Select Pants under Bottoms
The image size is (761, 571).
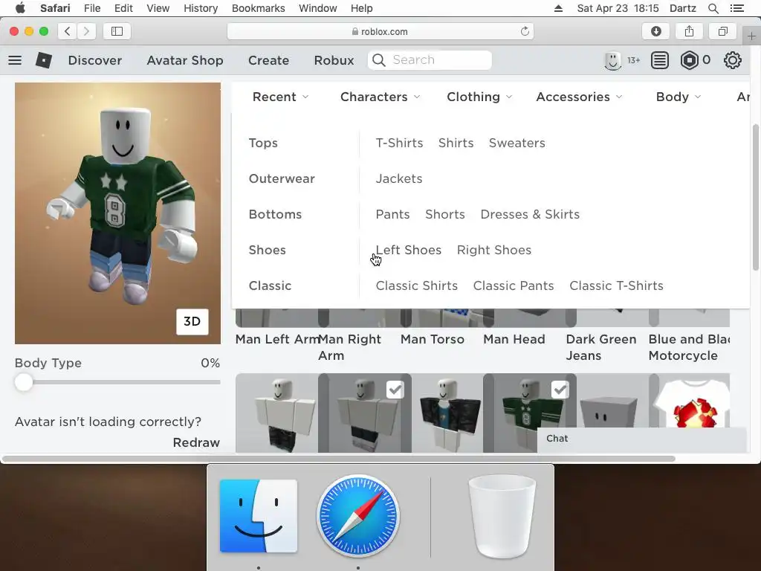[x=392, y=215]
